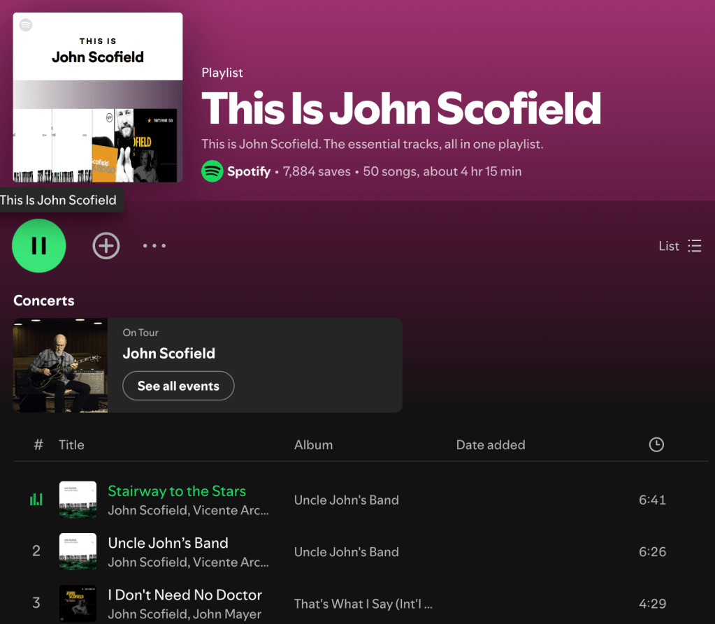Open Uncle John's Band album link on track two
Viewport: 715px width, 624px height.
[x=347, y=552]
